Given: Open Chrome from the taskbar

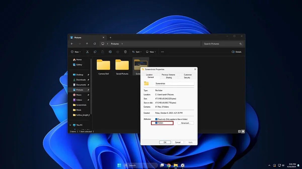Looking at the screenshot, I should [169, 165].
